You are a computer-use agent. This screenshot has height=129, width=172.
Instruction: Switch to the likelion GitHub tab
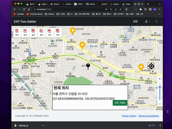tap(91, 4)
